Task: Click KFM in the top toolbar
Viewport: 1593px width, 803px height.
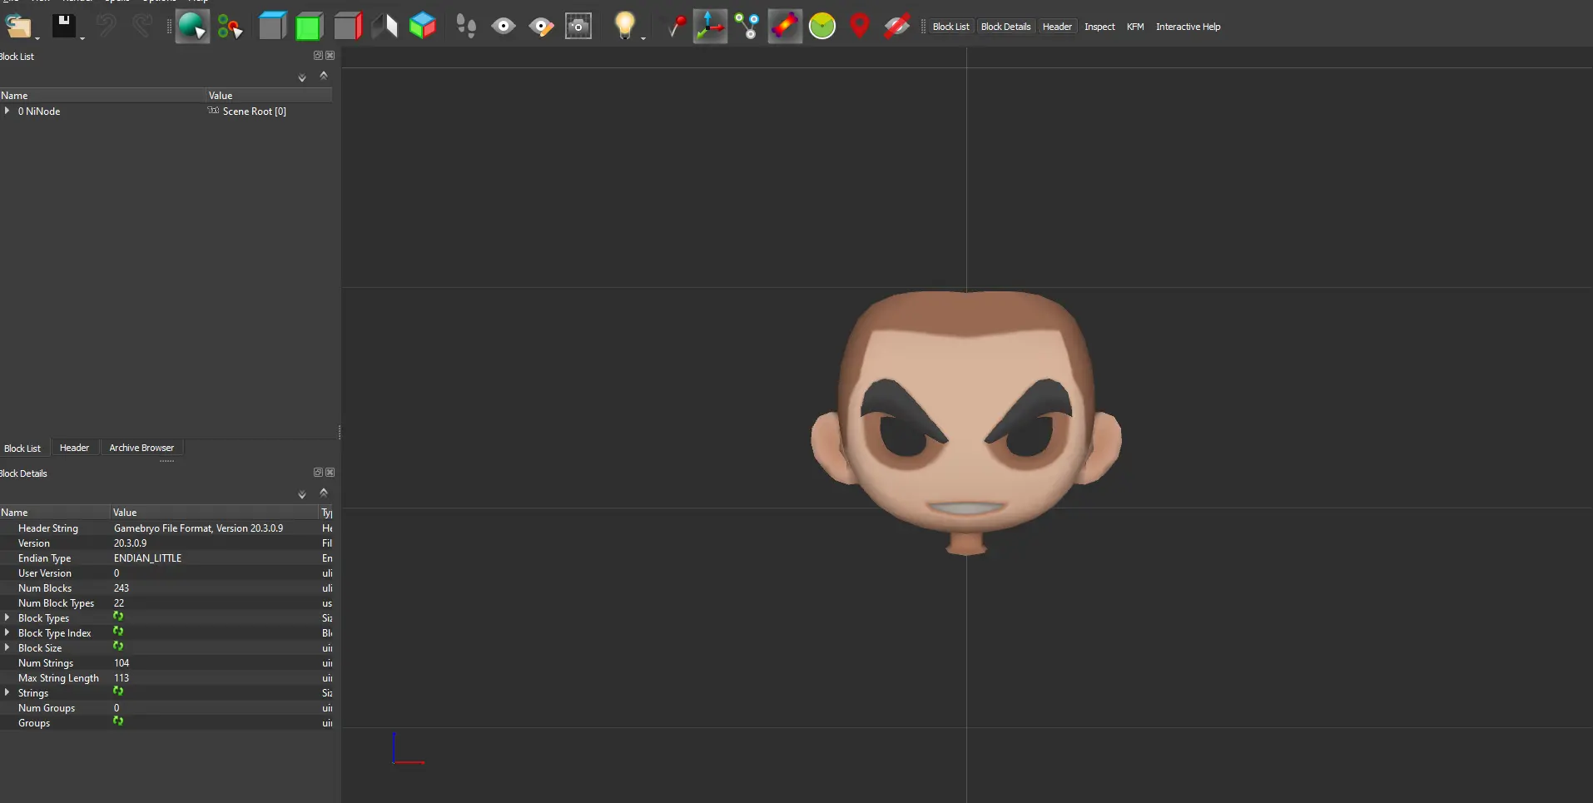Action: pyautogui.click(x=1135, y=27)
